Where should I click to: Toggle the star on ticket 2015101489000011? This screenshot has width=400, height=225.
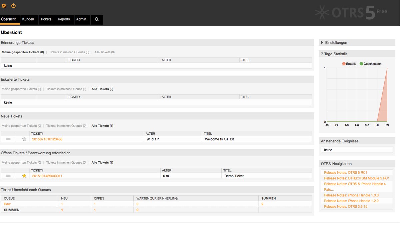pyautogui.click(x=24, y=176)
